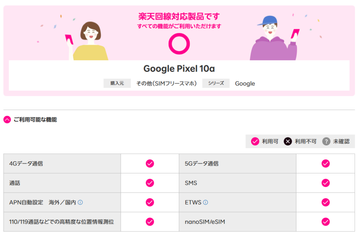The width and height of the screenshot is (357, 234).
Task: Click the Google series value
Action: click(245, 84)
